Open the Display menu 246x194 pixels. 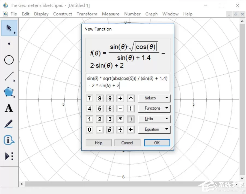[41, 14]
